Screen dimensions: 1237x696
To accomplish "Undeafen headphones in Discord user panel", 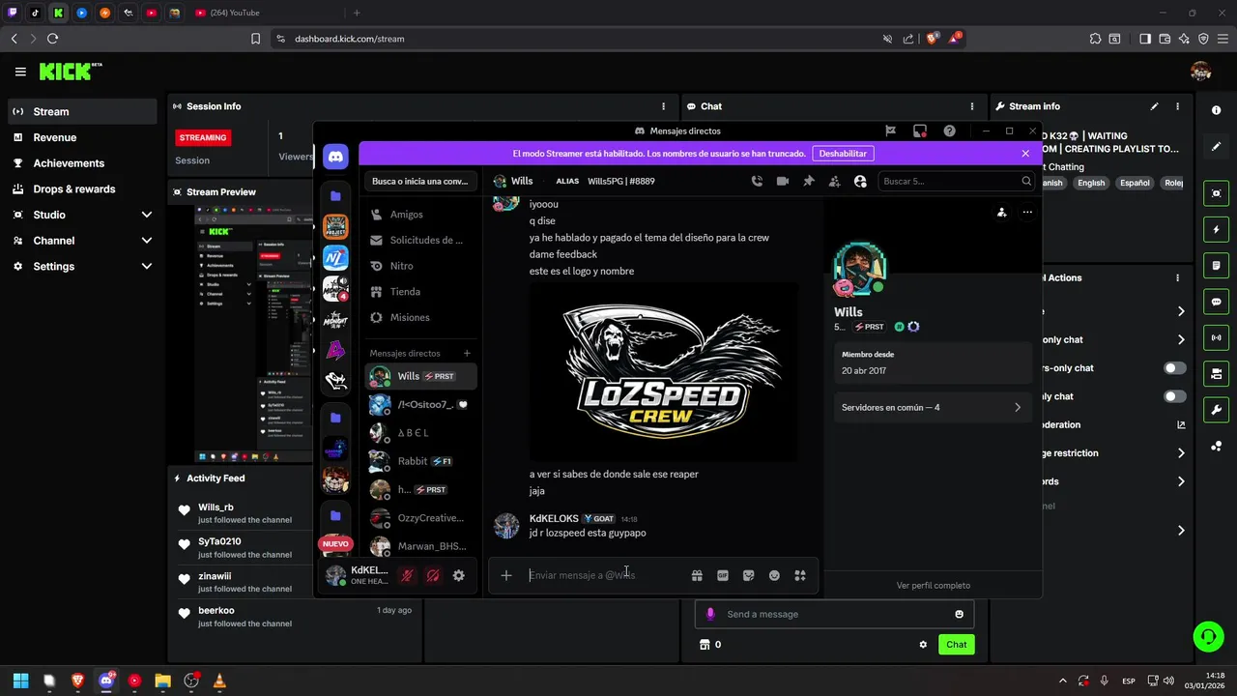I will pos(433,575).
